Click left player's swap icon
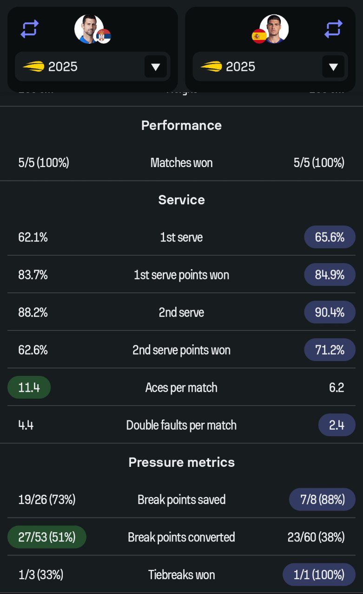The height and width of the screenshot is (594, 363). tap(29, 29)
